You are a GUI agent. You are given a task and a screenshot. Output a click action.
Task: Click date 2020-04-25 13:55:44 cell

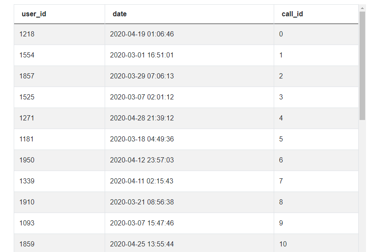[x=189, y=243]
